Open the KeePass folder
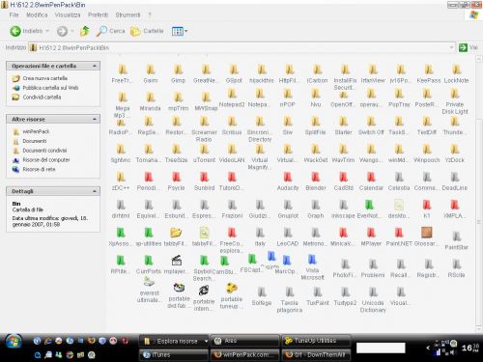Image resolution: width=483 pixels, height=362 pixels. (x=429, y=74)
